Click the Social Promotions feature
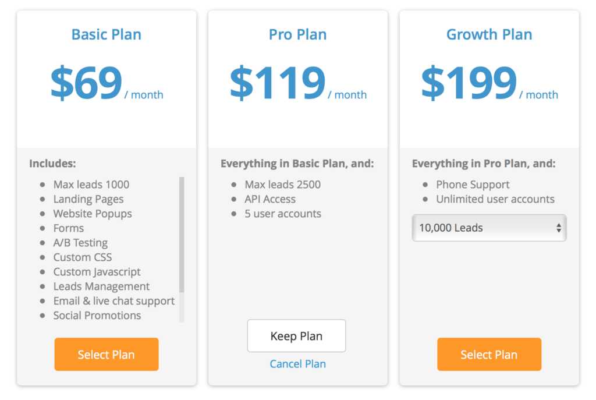 tap(97, 316)
